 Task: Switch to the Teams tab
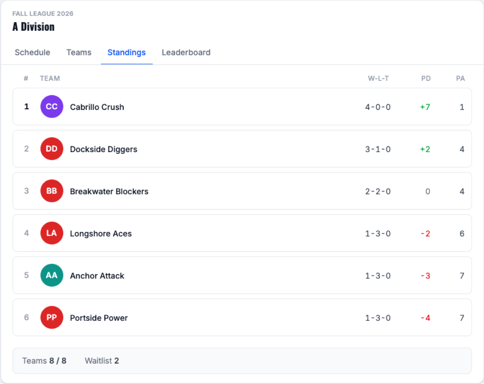79,53
